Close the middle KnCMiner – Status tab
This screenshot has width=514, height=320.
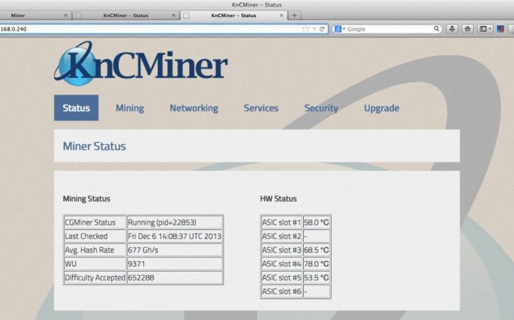tap(174, 16)
